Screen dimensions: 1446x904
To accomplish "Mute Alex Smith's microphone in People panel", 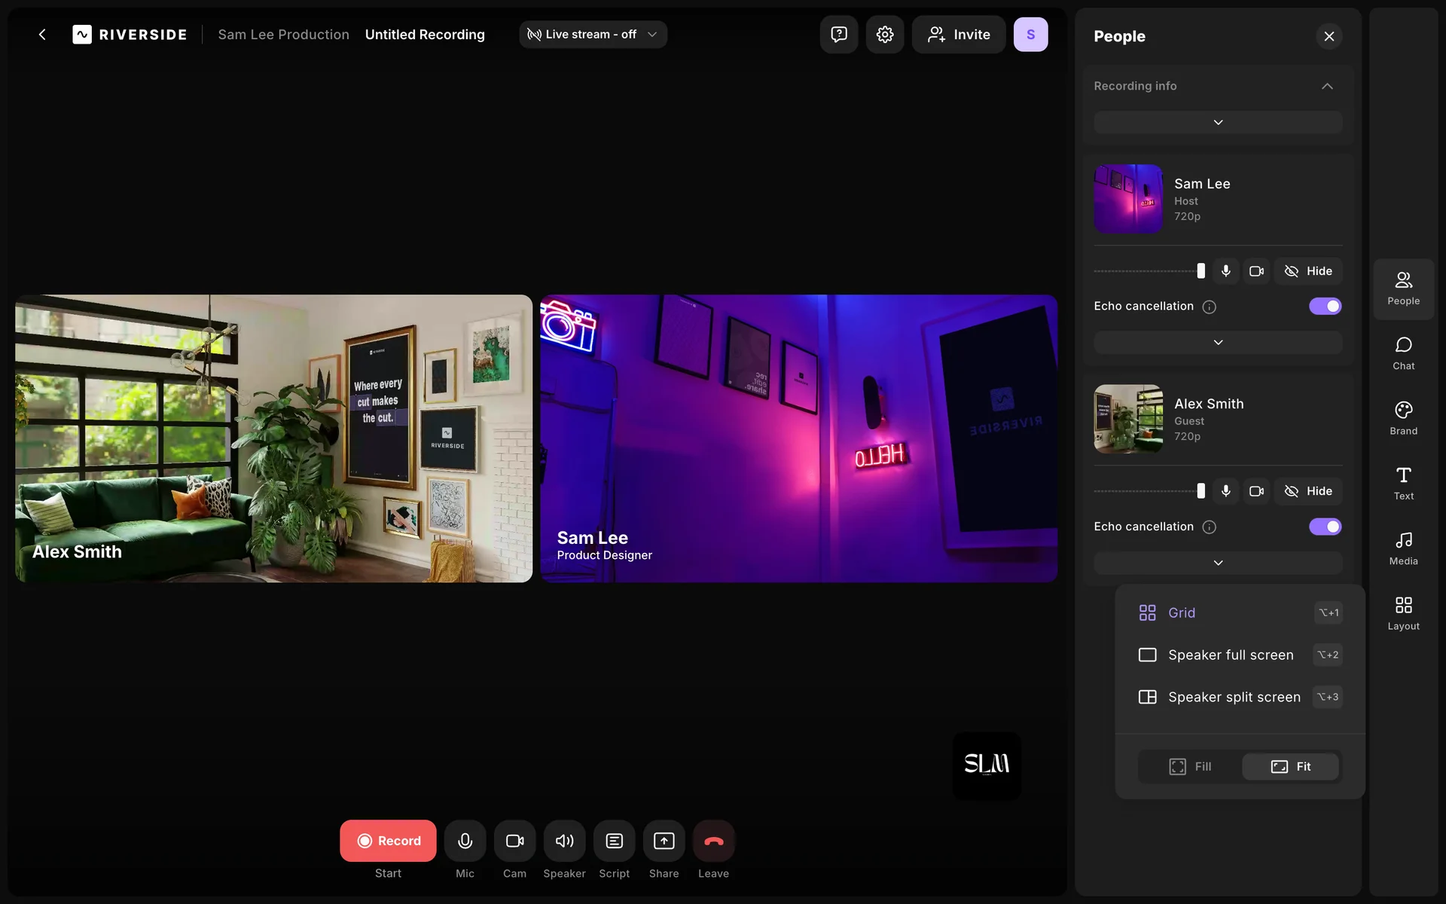I will (1226, 491).
